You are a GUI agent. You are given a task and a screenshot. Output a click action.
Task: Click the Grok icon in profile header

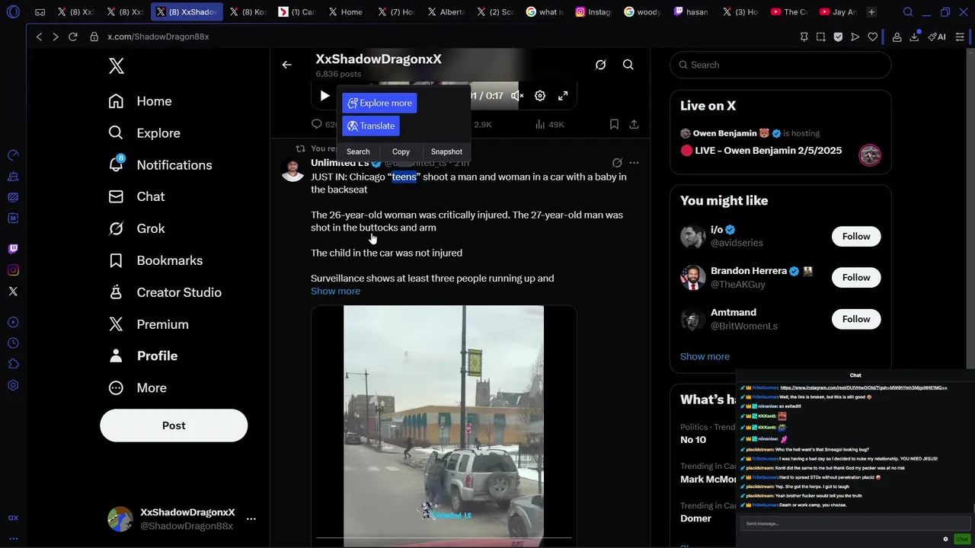coord(601,65)
